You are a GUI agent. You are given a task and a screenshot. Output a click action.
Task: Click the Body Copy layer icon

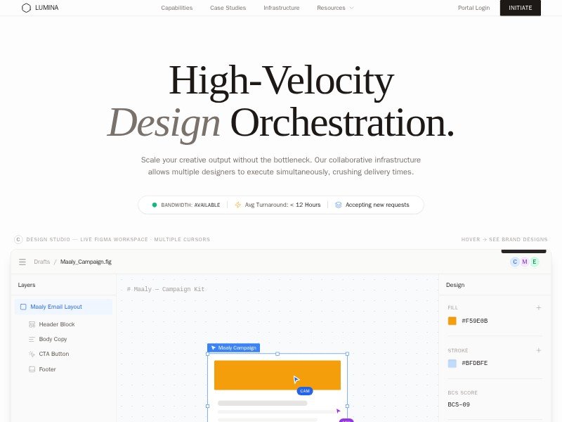(x=32, y=339)
